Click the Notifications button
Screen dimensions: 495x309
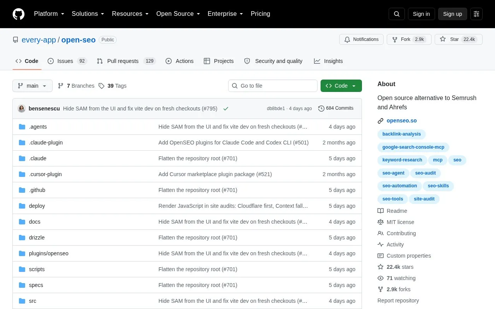(361, 39)
